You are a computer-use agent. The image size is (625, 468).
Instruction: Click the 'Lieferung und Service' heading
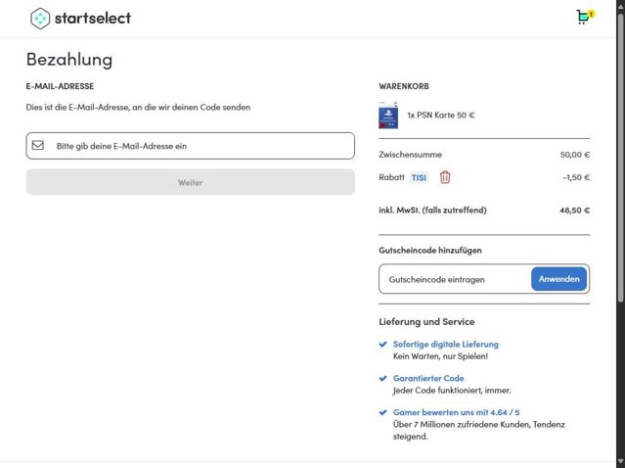point(426,321)
